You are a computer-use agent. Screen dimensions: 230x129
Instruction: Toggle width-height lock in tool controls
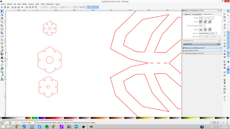click(69, 7)
